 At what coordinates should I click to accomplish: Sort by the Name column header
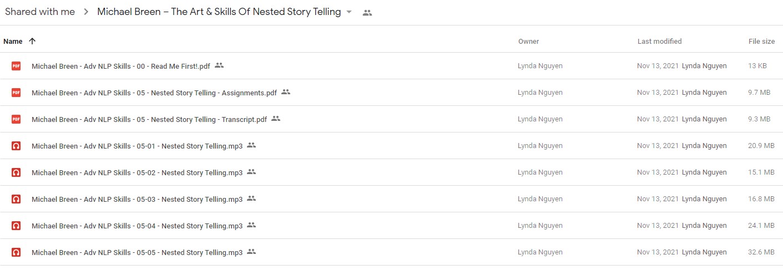pyautogui.click(x=13, y=41)
